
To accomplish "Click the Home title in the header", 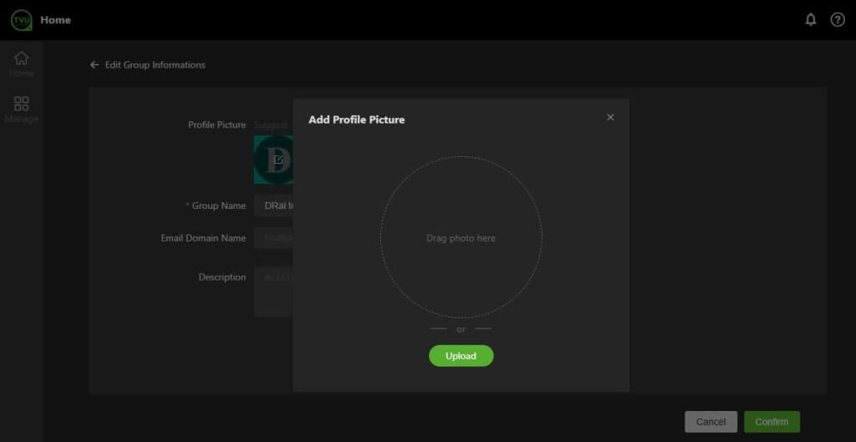I will pos(55,20).
